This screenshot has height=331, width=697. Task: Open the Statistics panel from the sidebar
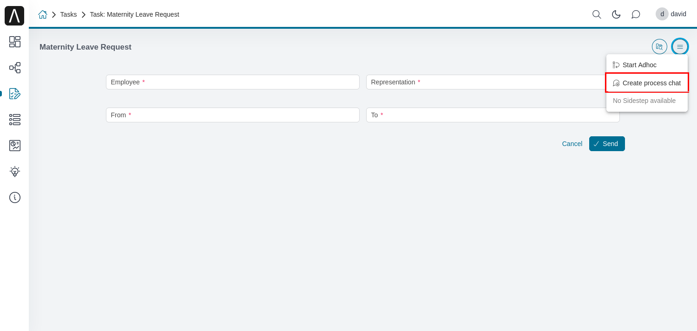14,146
